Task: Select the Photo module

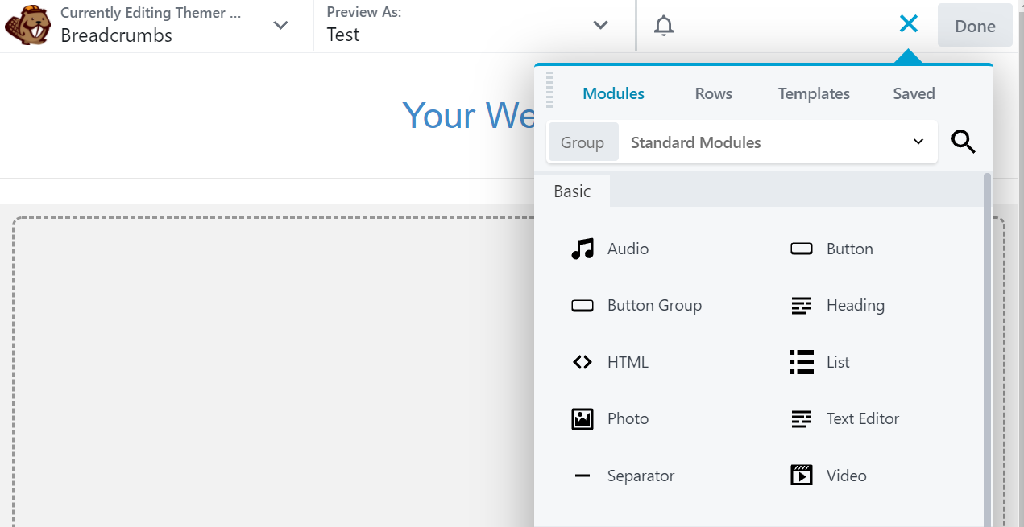Action: pos(628,418)
